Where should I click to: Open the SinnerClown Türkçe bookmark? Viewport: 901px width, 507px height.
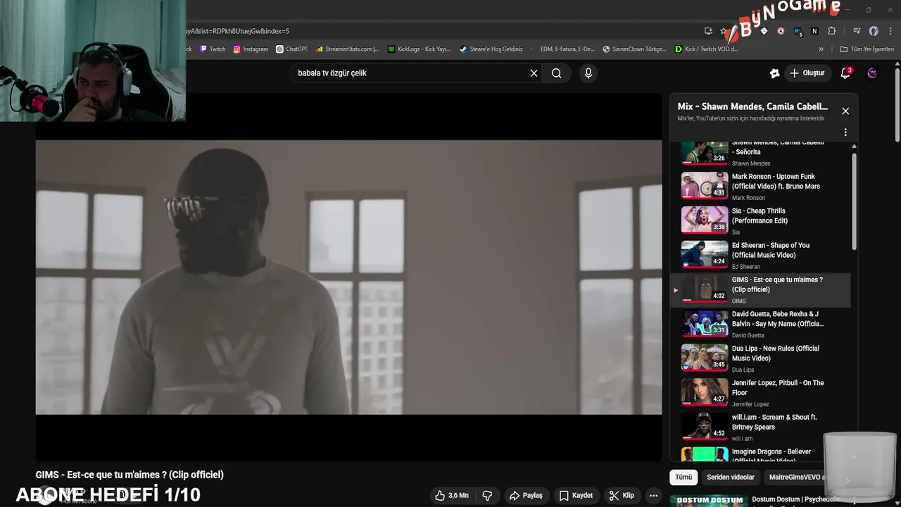634,49
